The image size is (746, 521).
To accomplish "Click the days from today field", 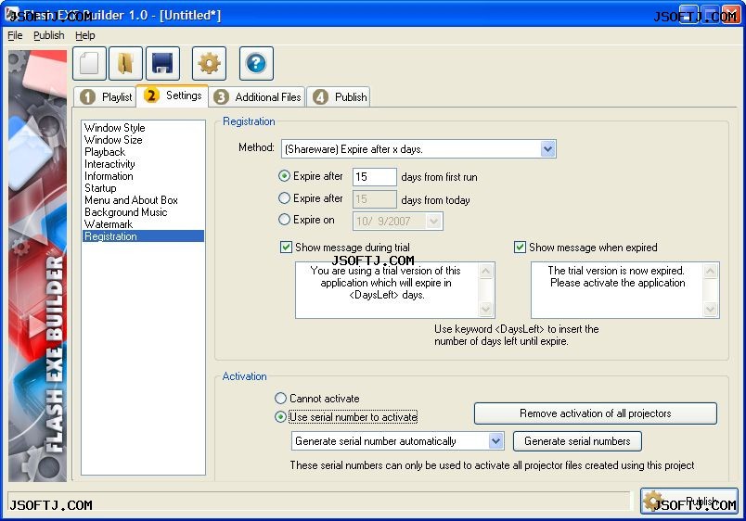I will pos(375,199).
